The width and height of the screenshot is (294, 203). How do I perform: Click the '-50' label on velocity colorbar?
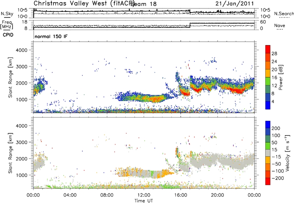[276, 164]
